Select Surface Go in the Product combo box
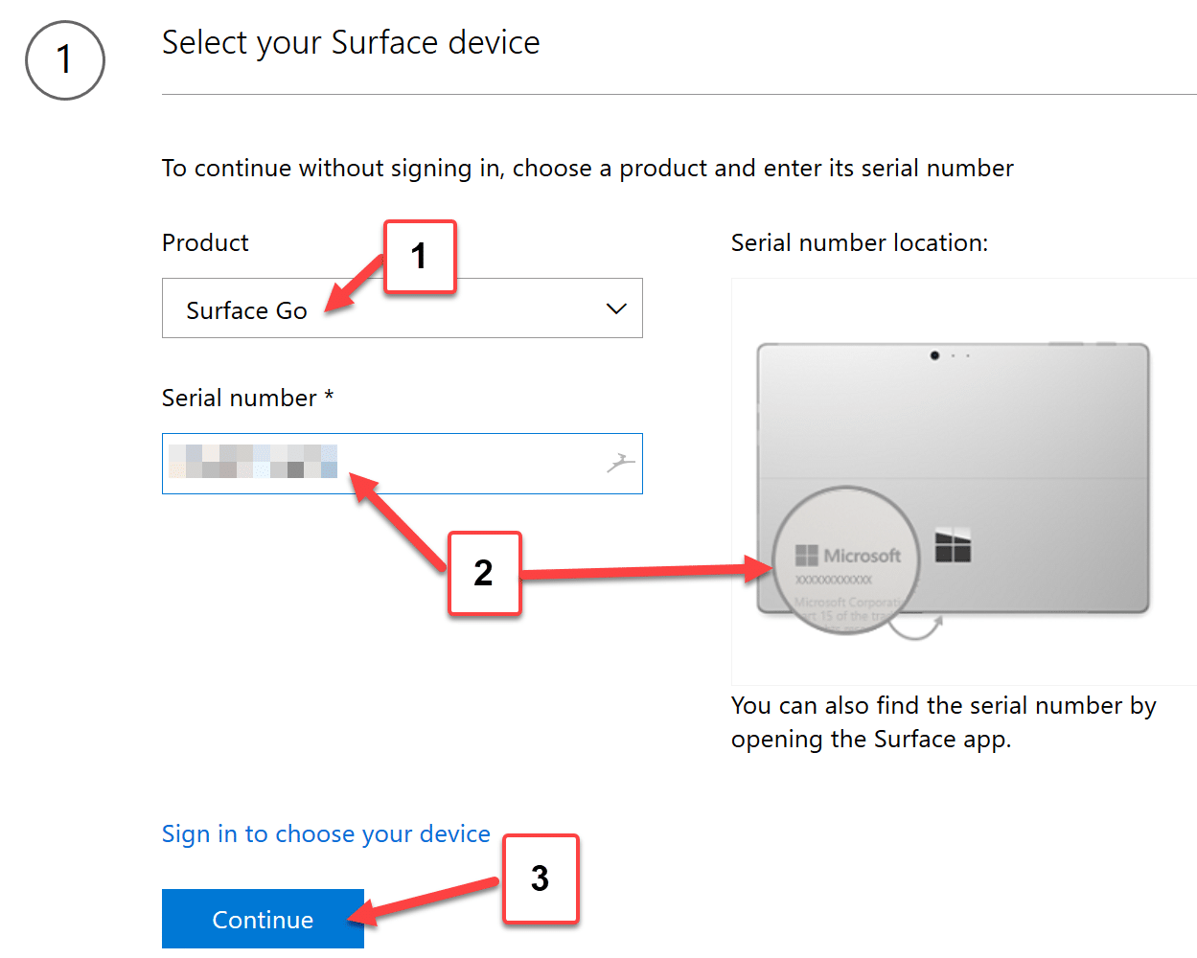1197x958 pixels. [x=246, y=309]
